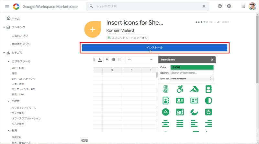Select the half-filled circle adjust icon
Image resolution: width=259 pixels, height=144 pixels.
coord(208,101)
